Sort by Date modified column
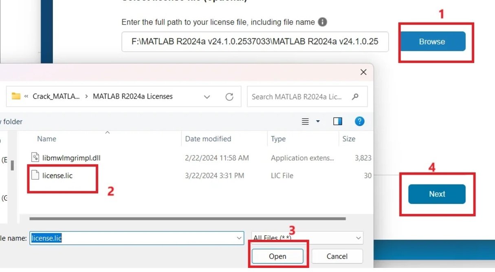 click(x=208, y=139)
